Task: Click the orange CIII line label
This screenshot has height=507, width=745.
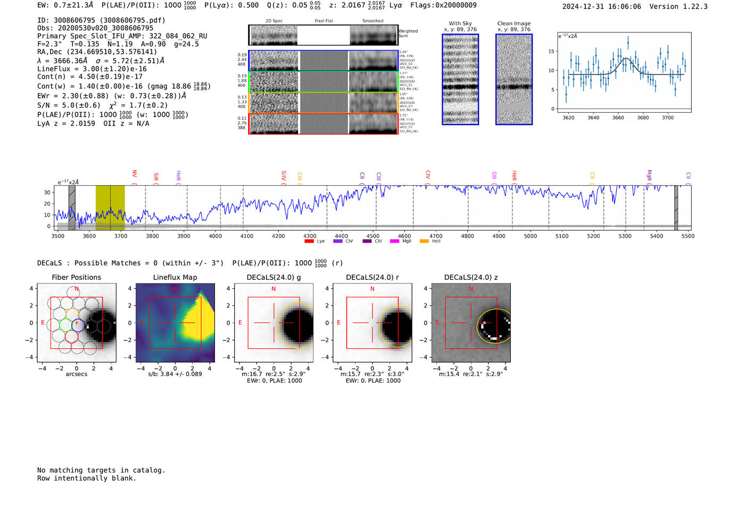Action: [300, 177]
